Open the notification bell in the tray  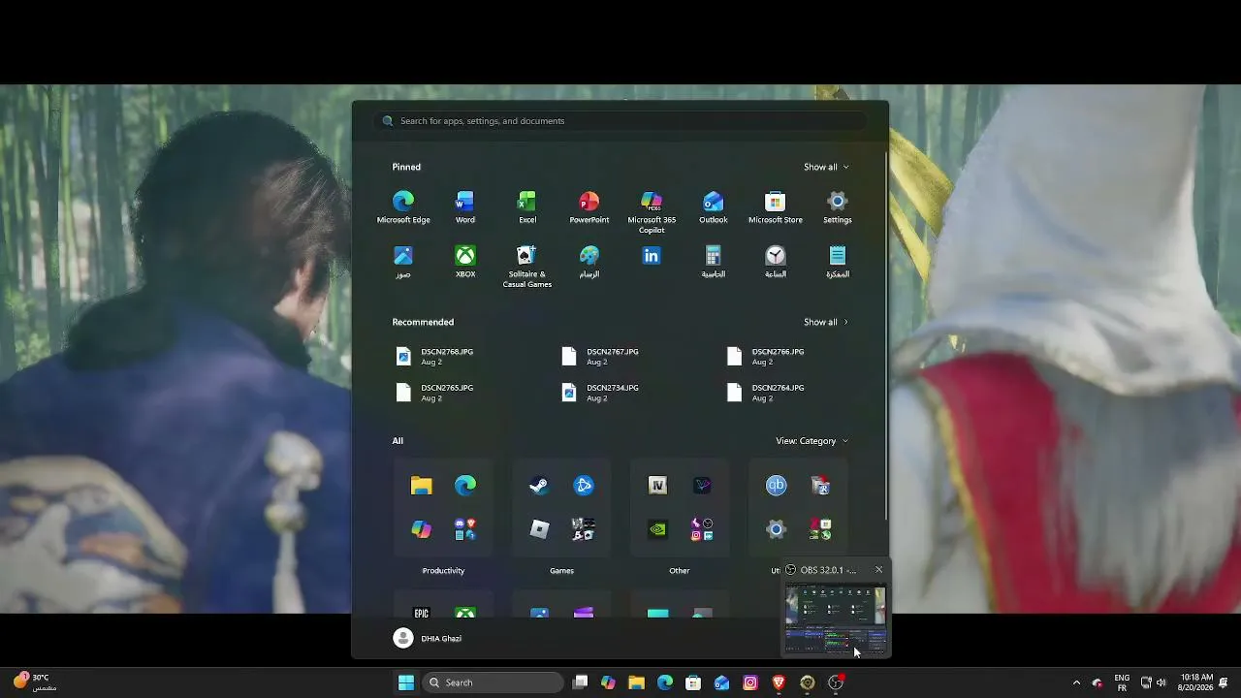point(1225,682)
